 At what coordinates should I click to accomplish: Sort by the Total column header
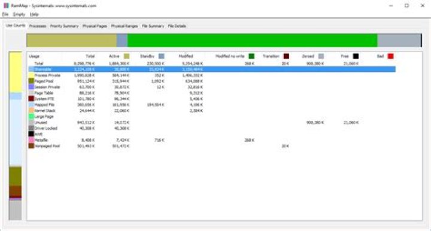[90, 56]
